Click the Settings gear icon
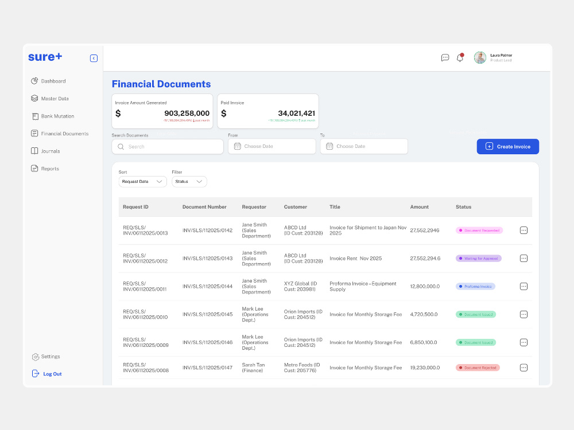Image resolution: width=574 pixels, height=430 pixels. pyautogui.click(x=36, y=357)
